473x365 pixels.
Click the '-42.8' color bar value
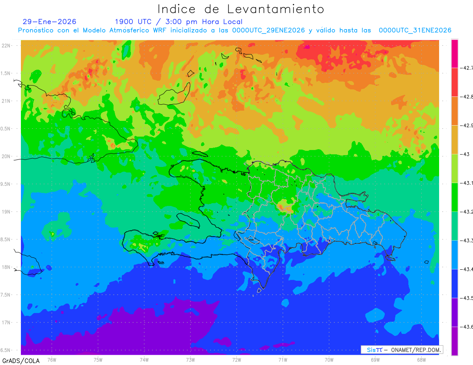(x=467, y=96)
